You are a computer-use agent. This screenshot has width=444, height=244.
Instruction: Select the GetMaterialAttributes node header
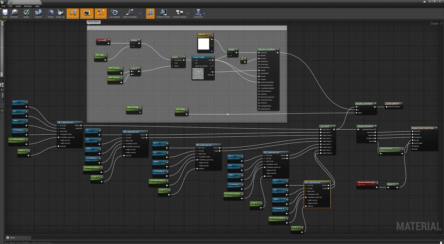pos(367,126)
